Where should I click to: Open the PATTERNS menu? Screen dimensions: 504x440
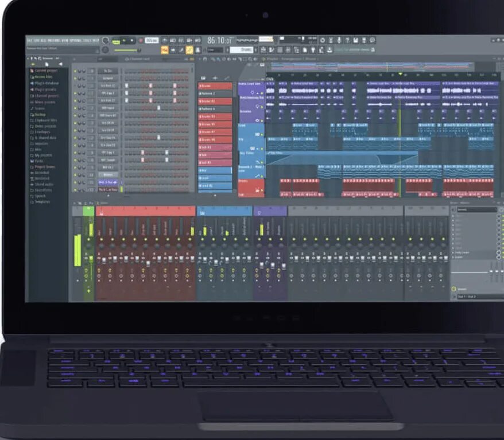coord(54,41)
